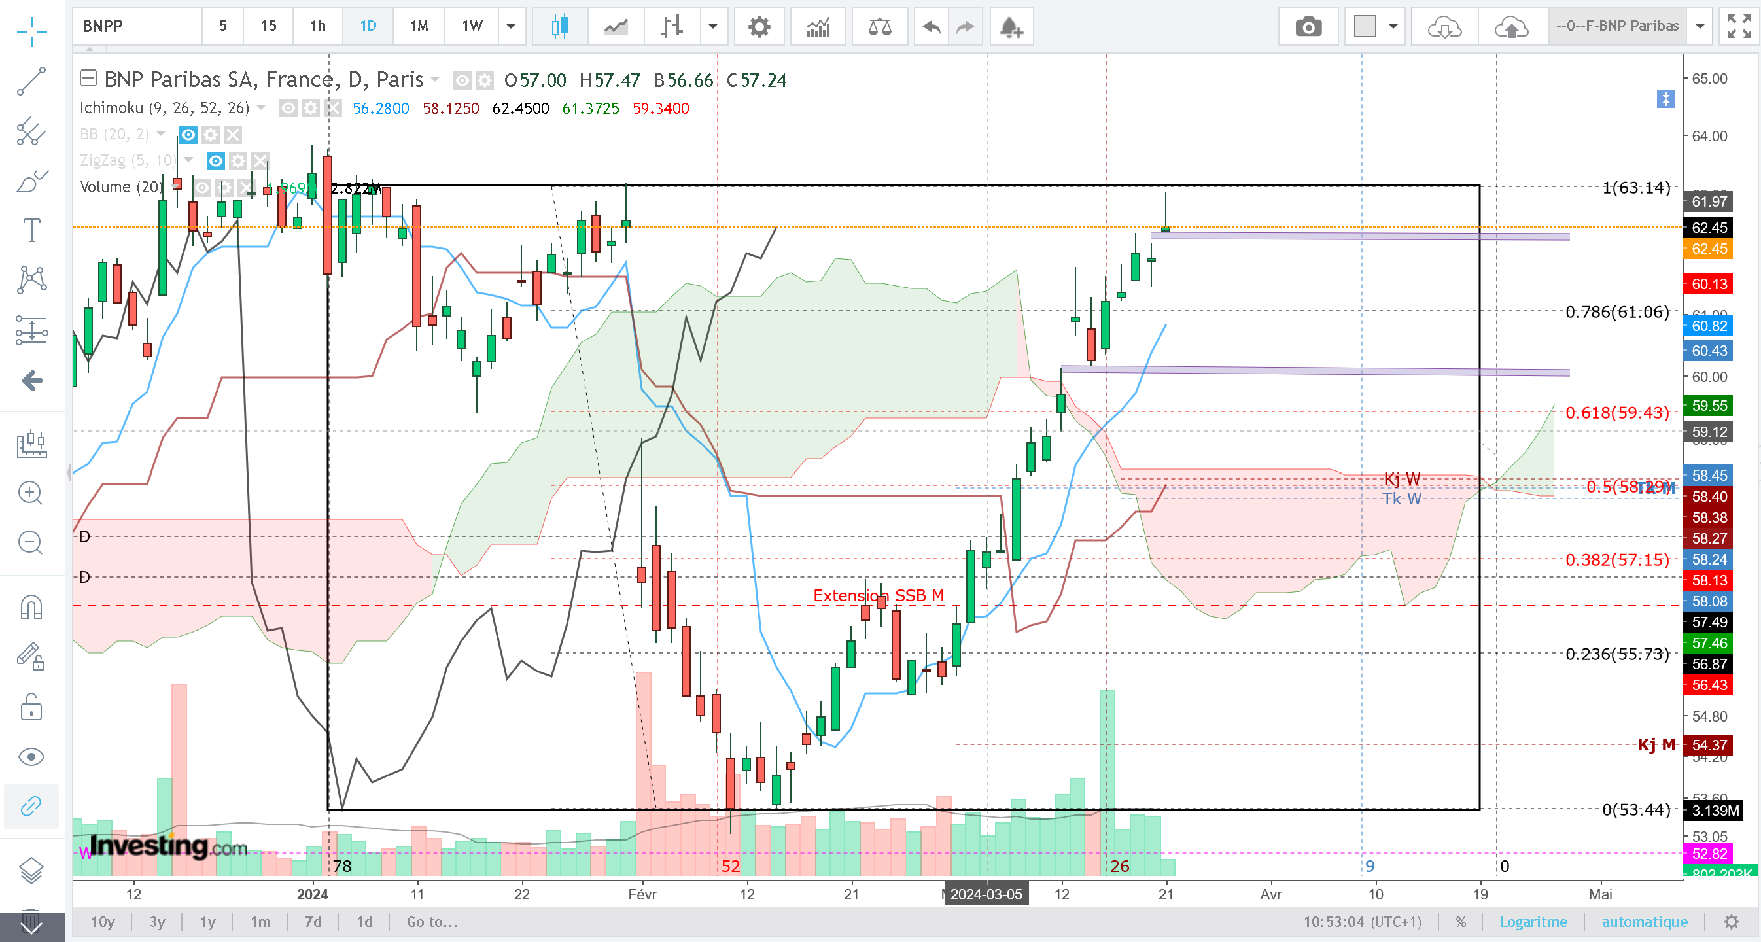Viewport: 1761px width, 942px height.
Task: Select the 1D timeframe
Action: coord(368,27)
